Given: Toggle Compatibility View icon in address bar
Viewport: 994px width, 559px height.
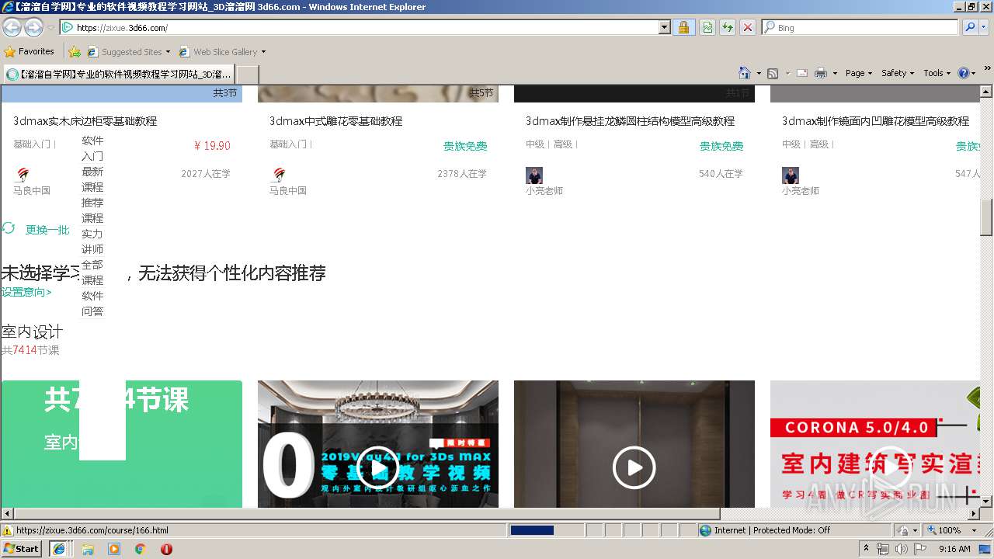Looking at the screenshot, I should click(707, 27).
